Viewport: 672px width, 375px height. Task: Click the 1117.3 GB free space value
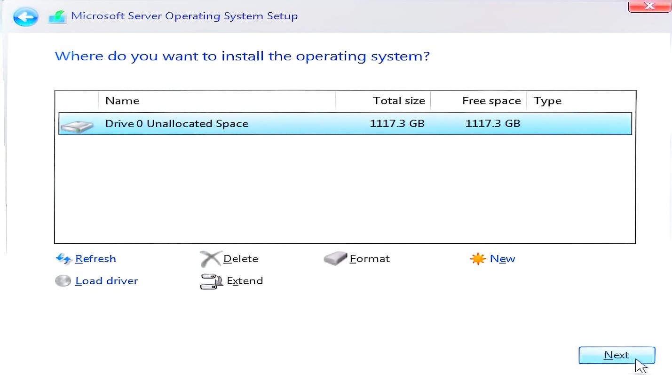pyautogui.click(x=493, y=124)
